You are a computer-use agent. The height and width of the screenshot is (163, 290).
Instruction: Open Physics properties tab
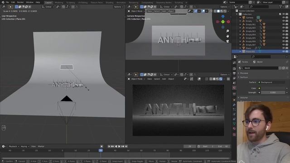[234, 115]
